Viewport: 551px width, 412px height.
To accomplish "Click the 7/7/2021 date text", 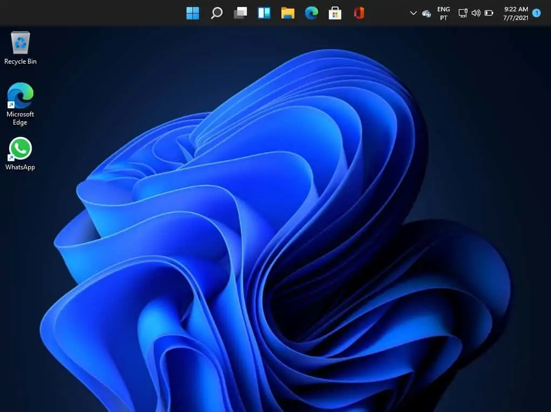I will click(x=516, y=18).
